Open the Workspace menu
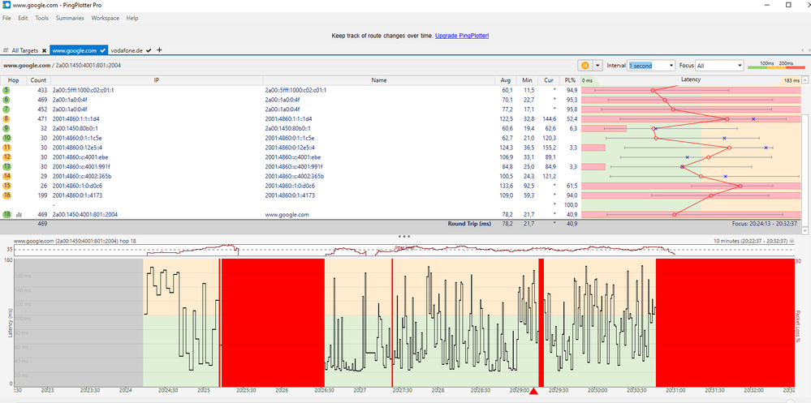Image resolution: width=811 pixels, height=403 pixels. point(105,18)
